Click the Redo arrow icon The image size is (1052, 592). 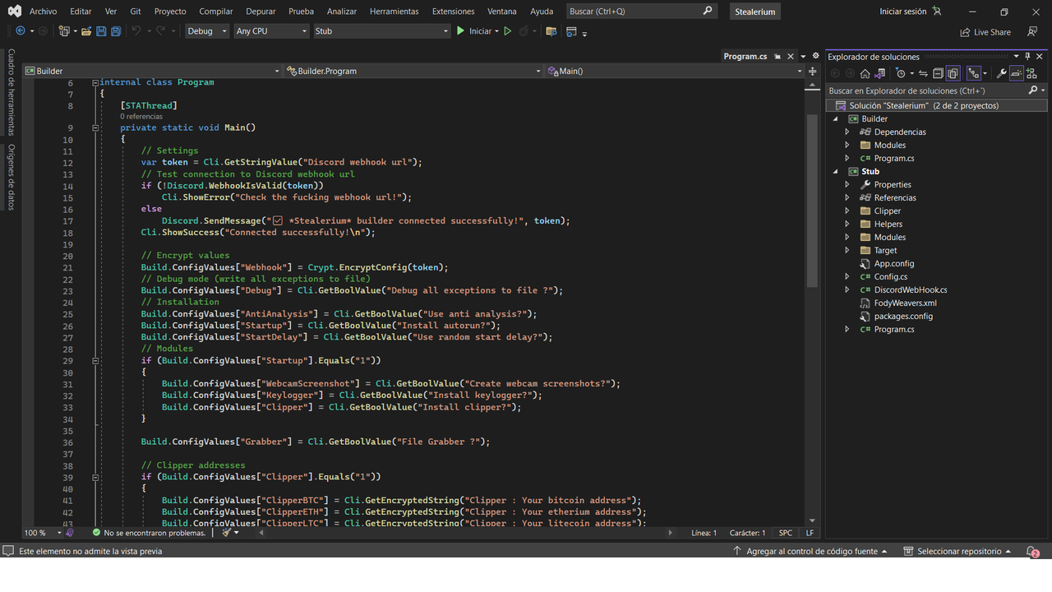point(161,31)
